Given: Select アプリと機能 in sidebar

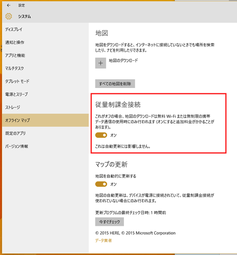Looking at the screenshot, I should pyautogui.click(x=45, y=55).
